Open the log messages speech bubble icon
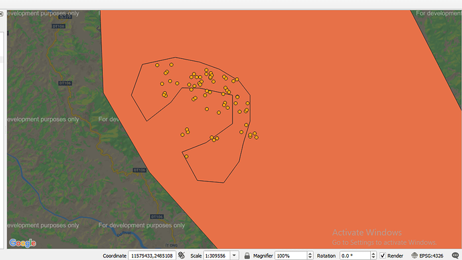 tap(455, 255)
